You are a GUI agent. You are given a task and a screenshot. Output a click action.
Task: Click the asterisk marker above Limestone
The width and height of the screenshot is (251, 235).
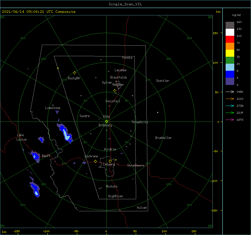[x=53, y=105]
